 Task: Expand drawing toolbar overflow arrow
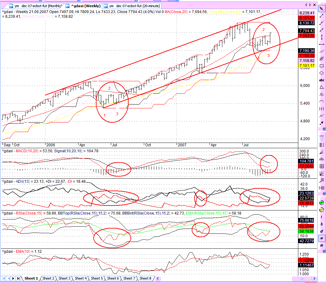pyautogui.click(x=324, y=129)
